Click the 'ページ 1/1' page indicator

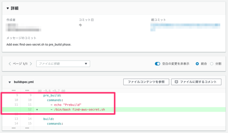(20, 64)
